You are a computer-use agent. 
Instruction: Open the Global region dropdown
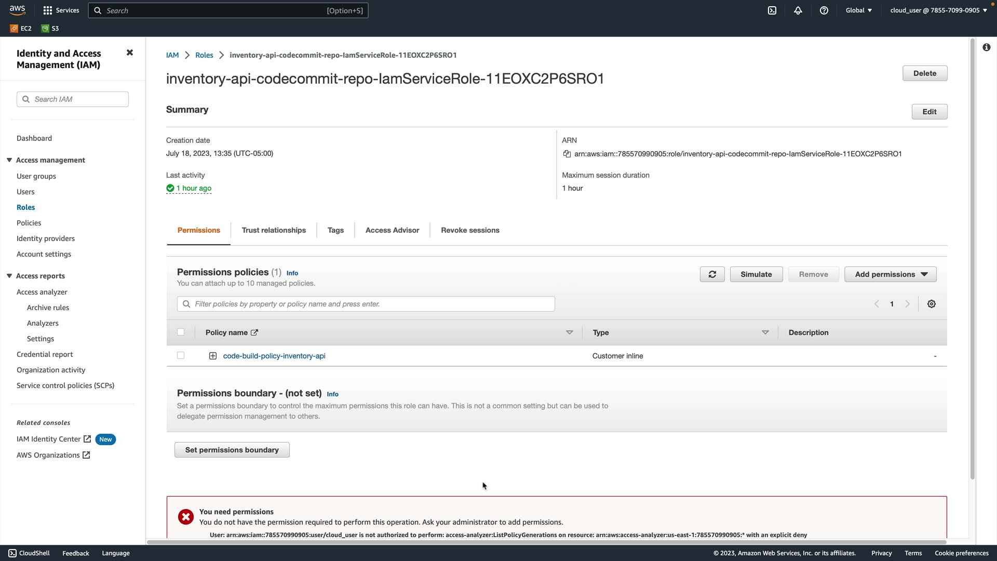pyautogui.click(x=858, y=10)
